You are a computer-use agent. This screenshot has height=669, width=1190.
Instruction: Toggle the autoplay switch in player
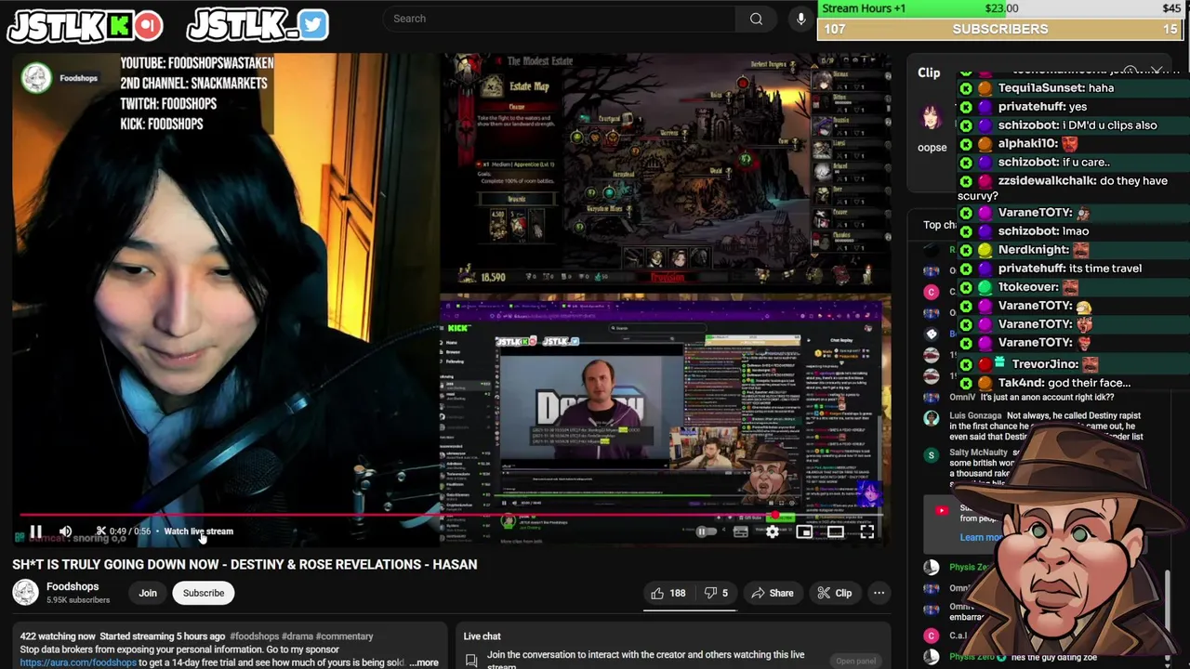[707, 531]
